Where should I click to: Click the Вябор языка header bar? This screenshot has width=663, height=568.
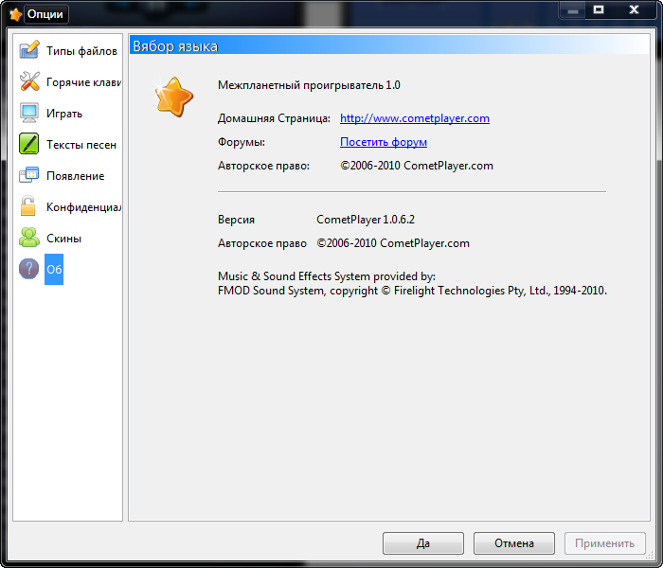(389, 44)
